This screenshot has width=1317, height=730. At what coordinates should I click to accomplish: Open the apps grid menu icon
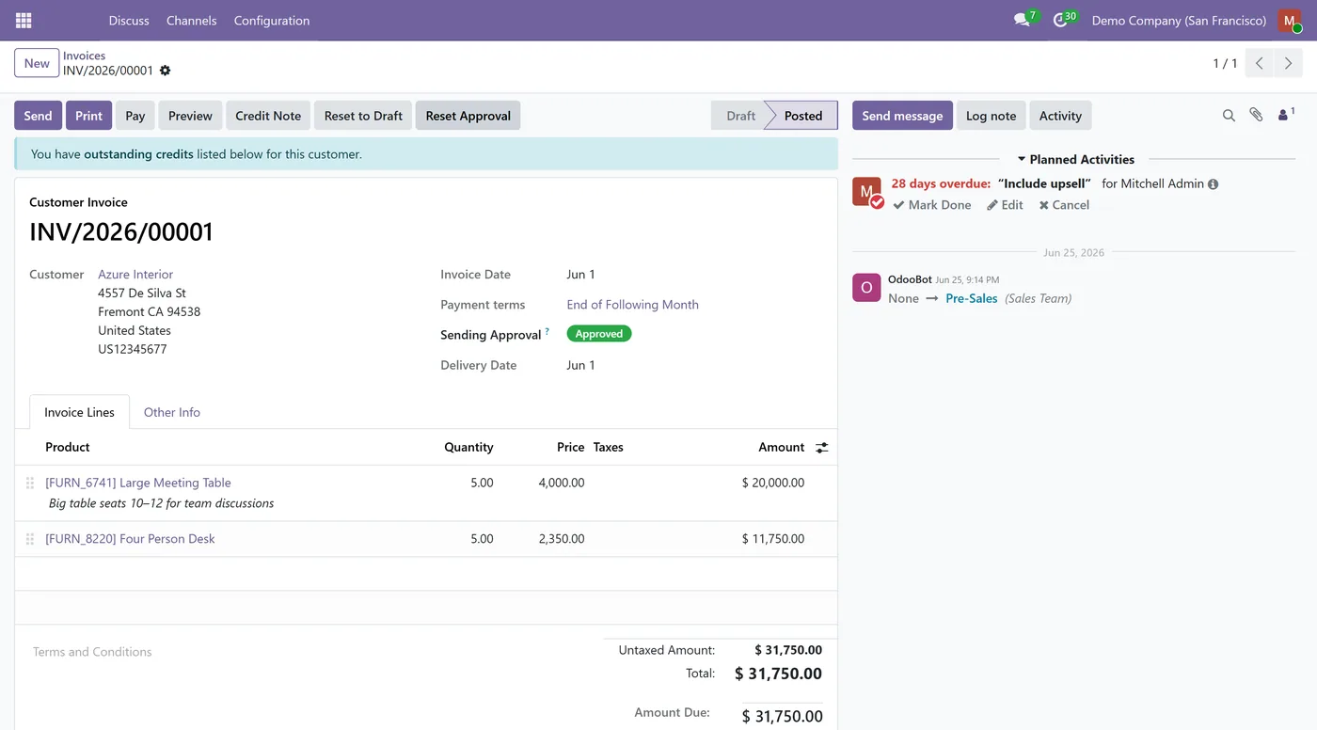tap(24, 20)
